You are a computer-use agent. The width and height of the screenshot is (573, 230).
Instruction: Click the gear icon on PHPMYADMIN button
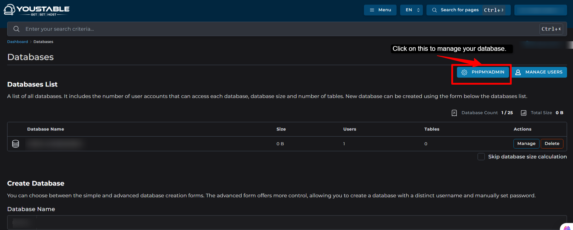[464, 72]
